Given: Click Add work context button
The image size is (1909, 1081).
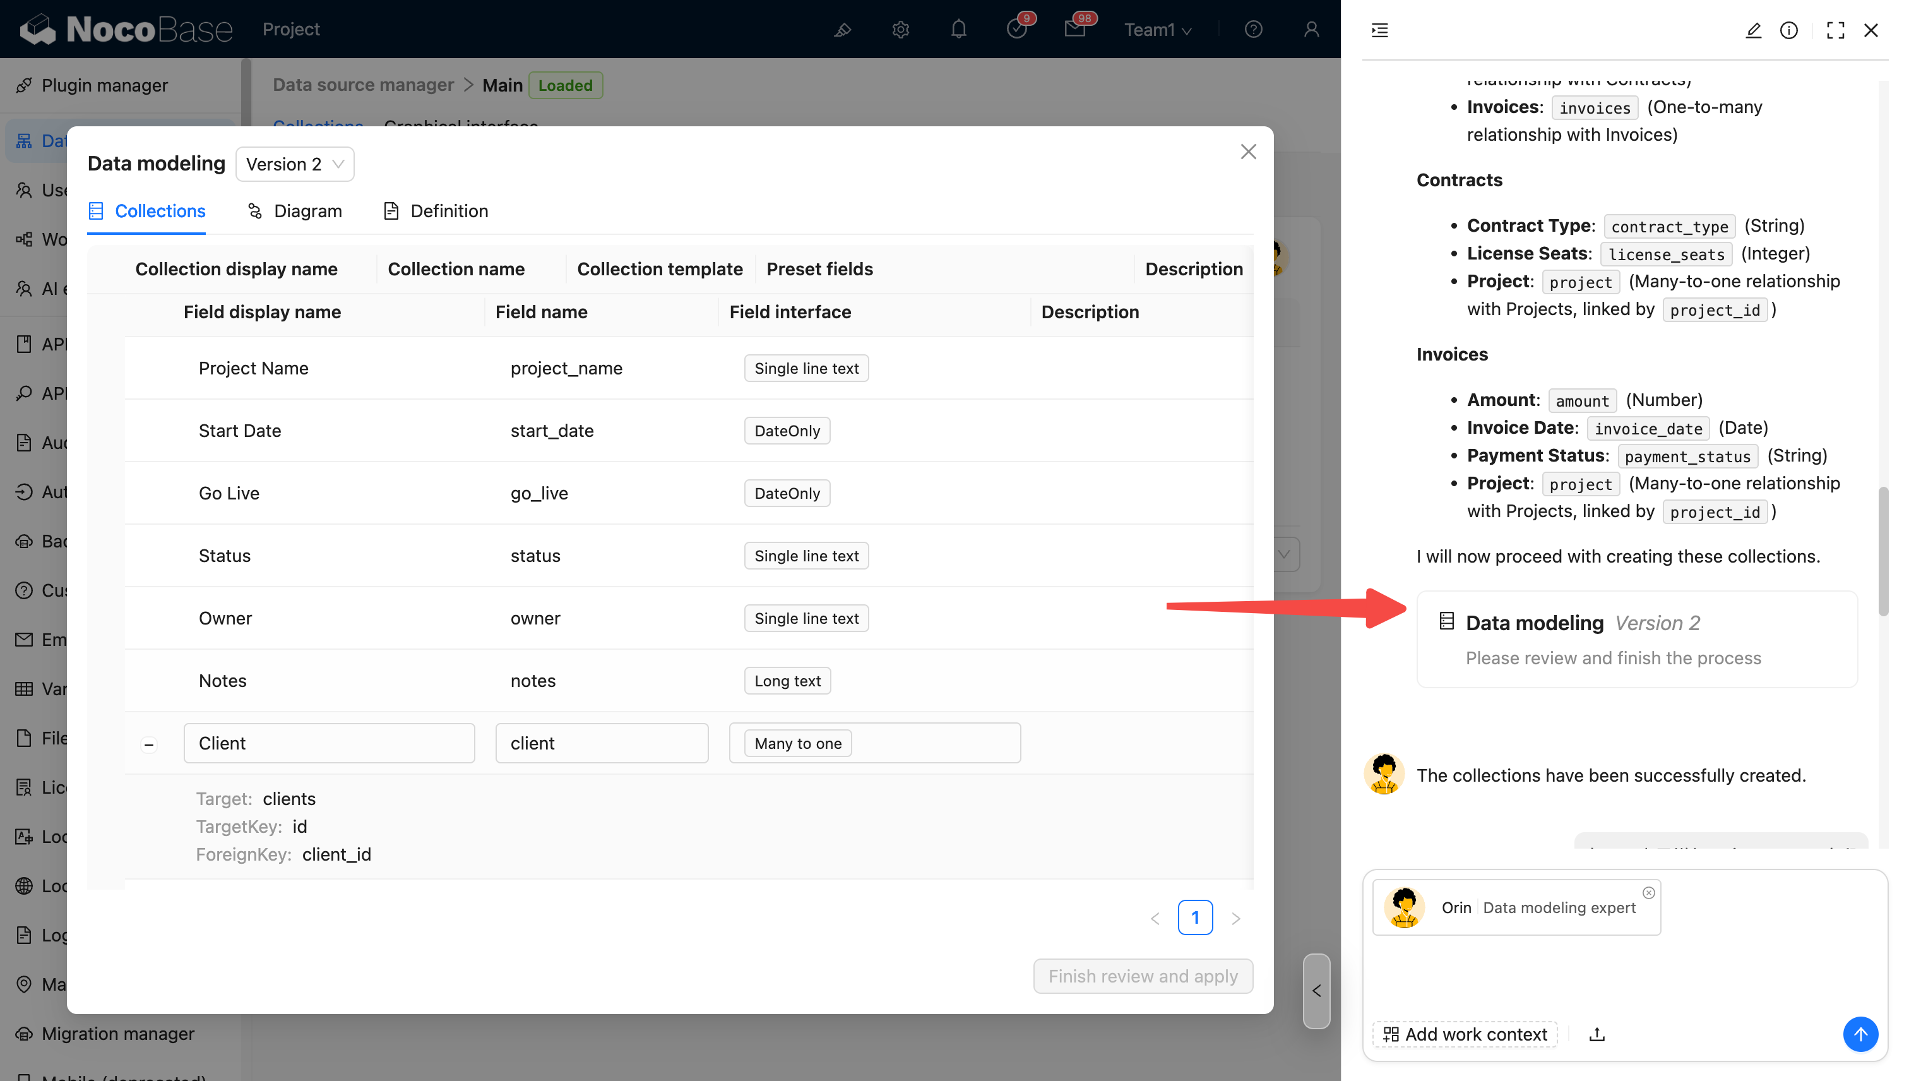Looking at the screenshot, I should 1465,1034.
